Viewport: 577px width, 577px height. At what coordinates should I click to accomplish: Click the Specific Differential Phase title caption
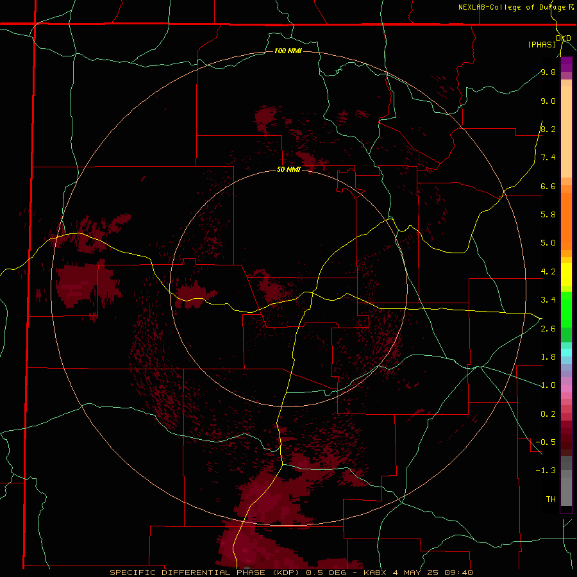[x=291, y=573]
